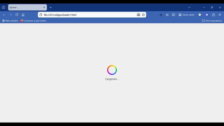Click the blue download extension icon
The image size is (224, 126).
(207, 15)
